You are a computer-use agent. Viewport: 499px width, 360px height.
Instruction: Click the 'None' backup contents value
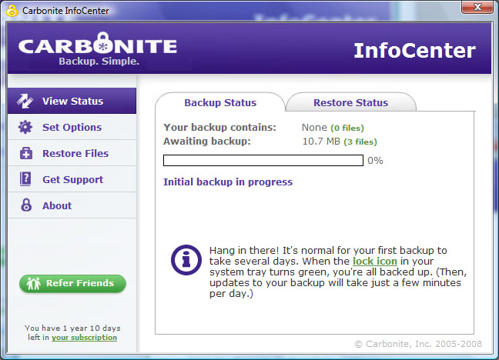[x=314, y=127]
